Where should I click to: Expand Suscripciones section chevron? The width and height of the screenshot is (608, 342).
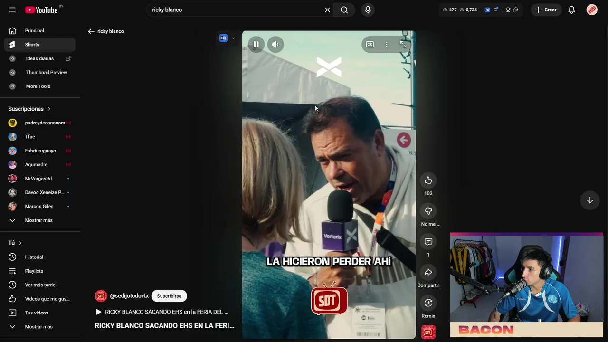coord(48,109)
